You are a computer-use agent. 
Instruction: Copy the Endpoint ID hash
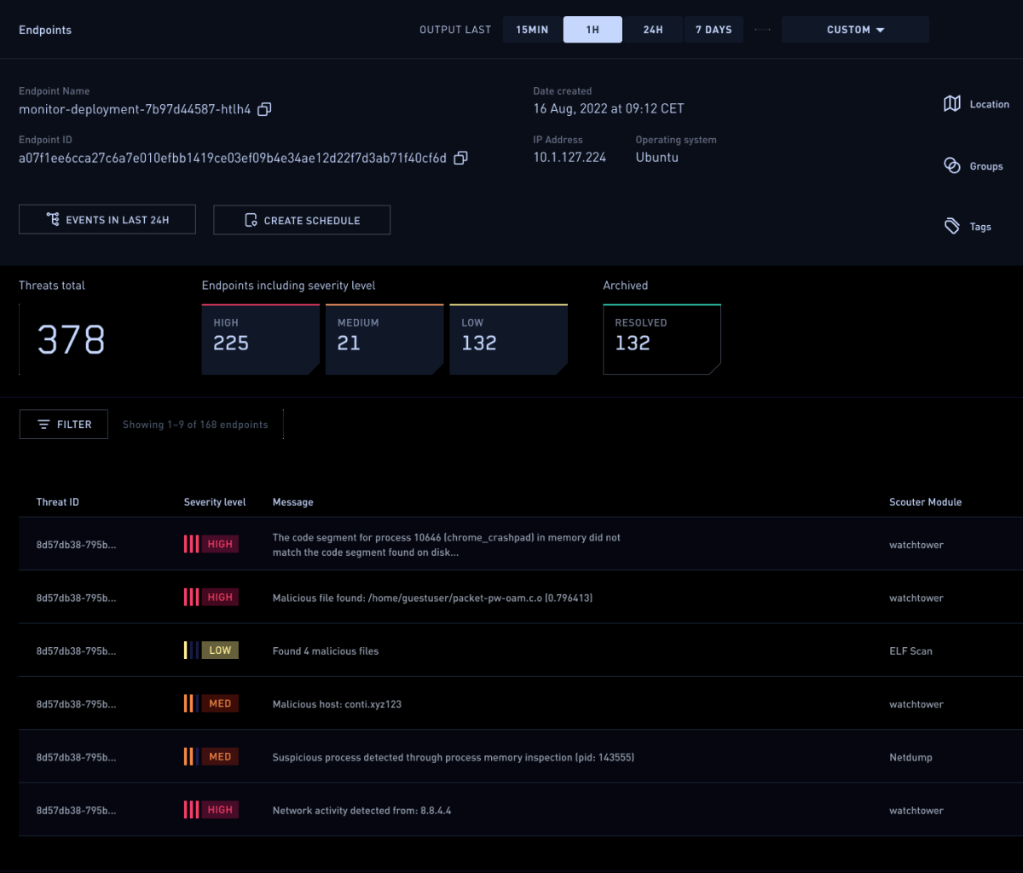[x=460, y=158]
